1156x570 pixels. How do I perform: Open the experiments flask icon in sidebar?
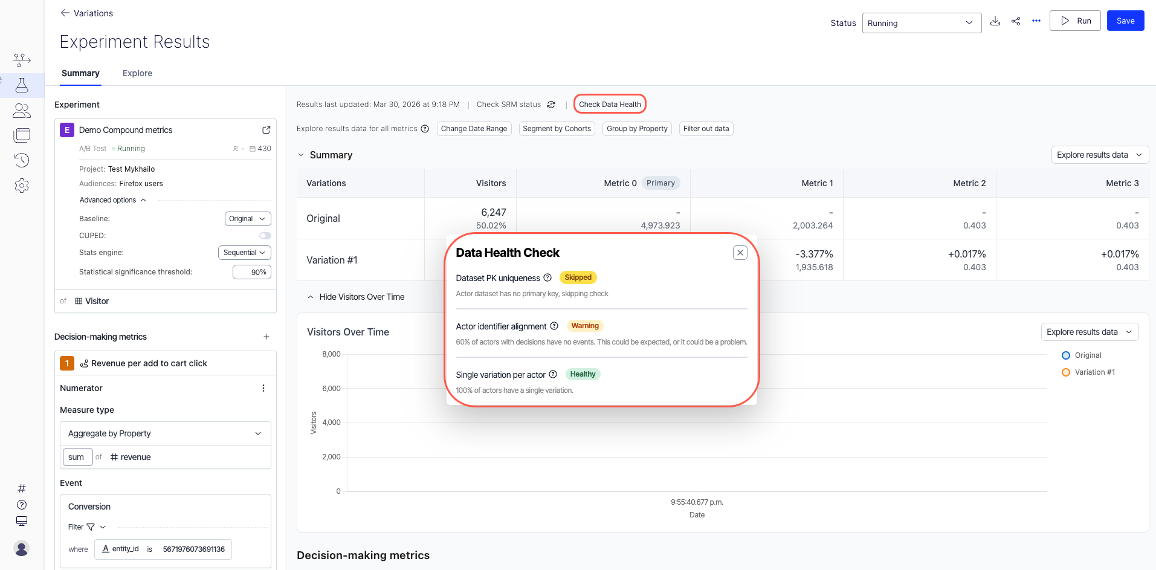(x=22, y=85)
